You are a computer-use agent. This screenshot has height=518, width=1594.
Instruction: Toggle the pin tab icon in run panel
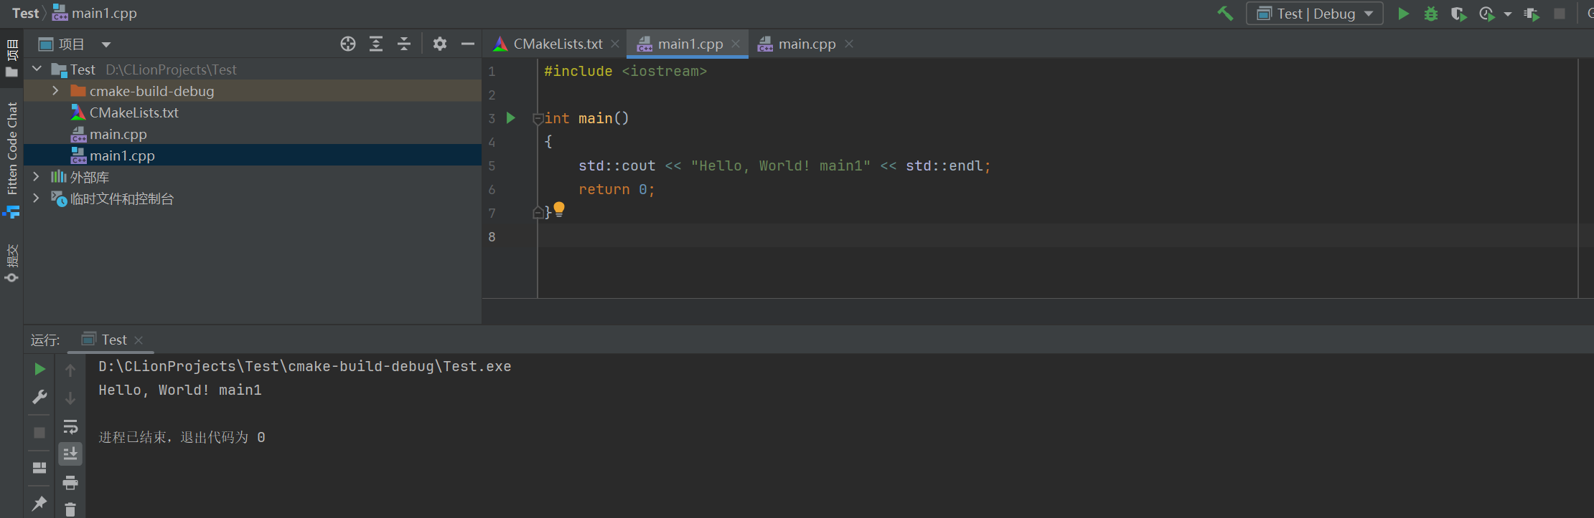39,504
